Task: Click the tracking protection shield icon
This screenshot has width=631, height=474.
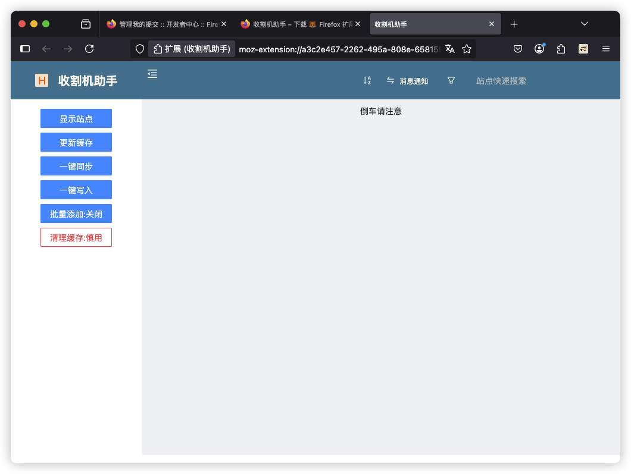Action: point(140,49)
